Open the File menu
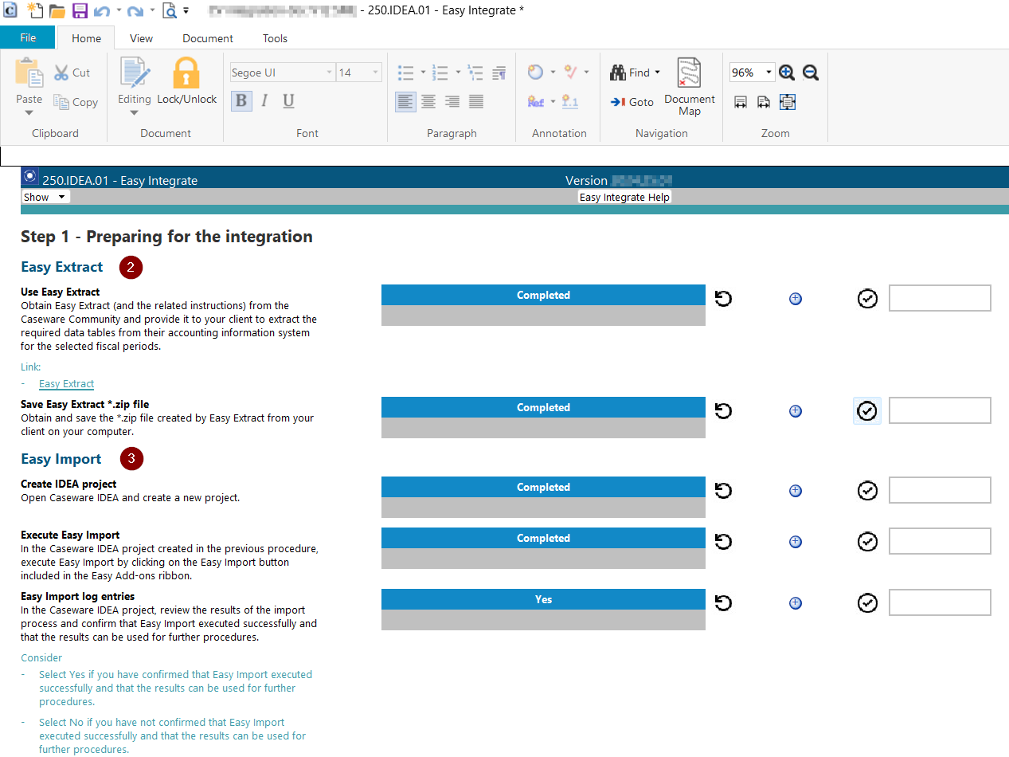Viewport: 1009px width, 757px height. coord(28,37)
